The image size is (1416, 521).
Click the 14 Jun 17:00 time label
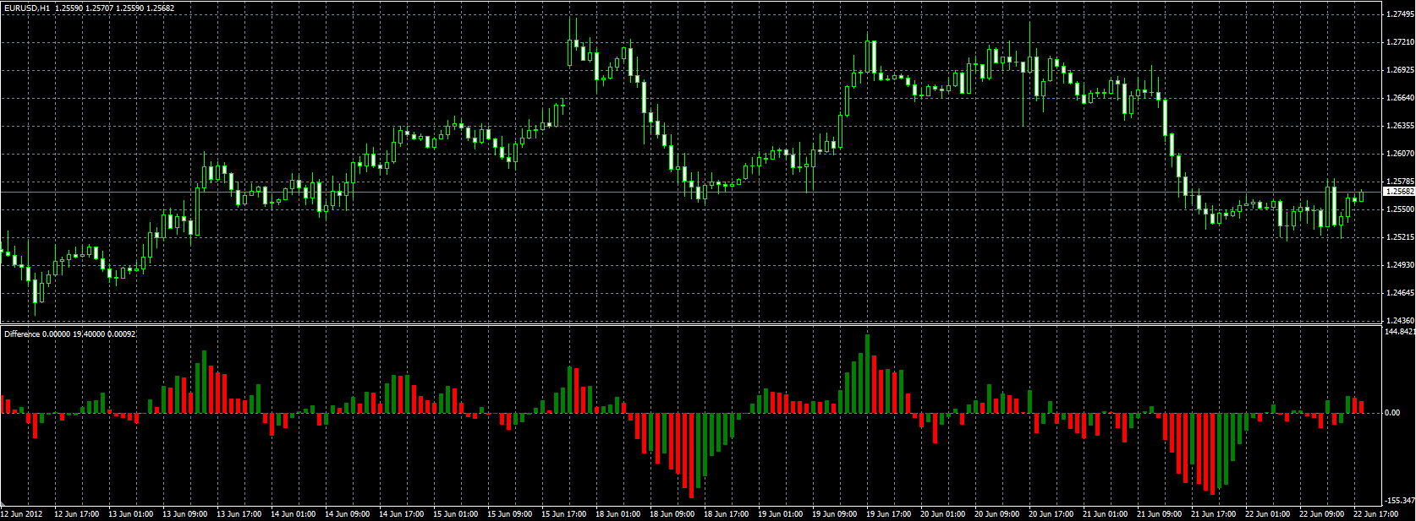pyautogui.click(x=402, y=514)
